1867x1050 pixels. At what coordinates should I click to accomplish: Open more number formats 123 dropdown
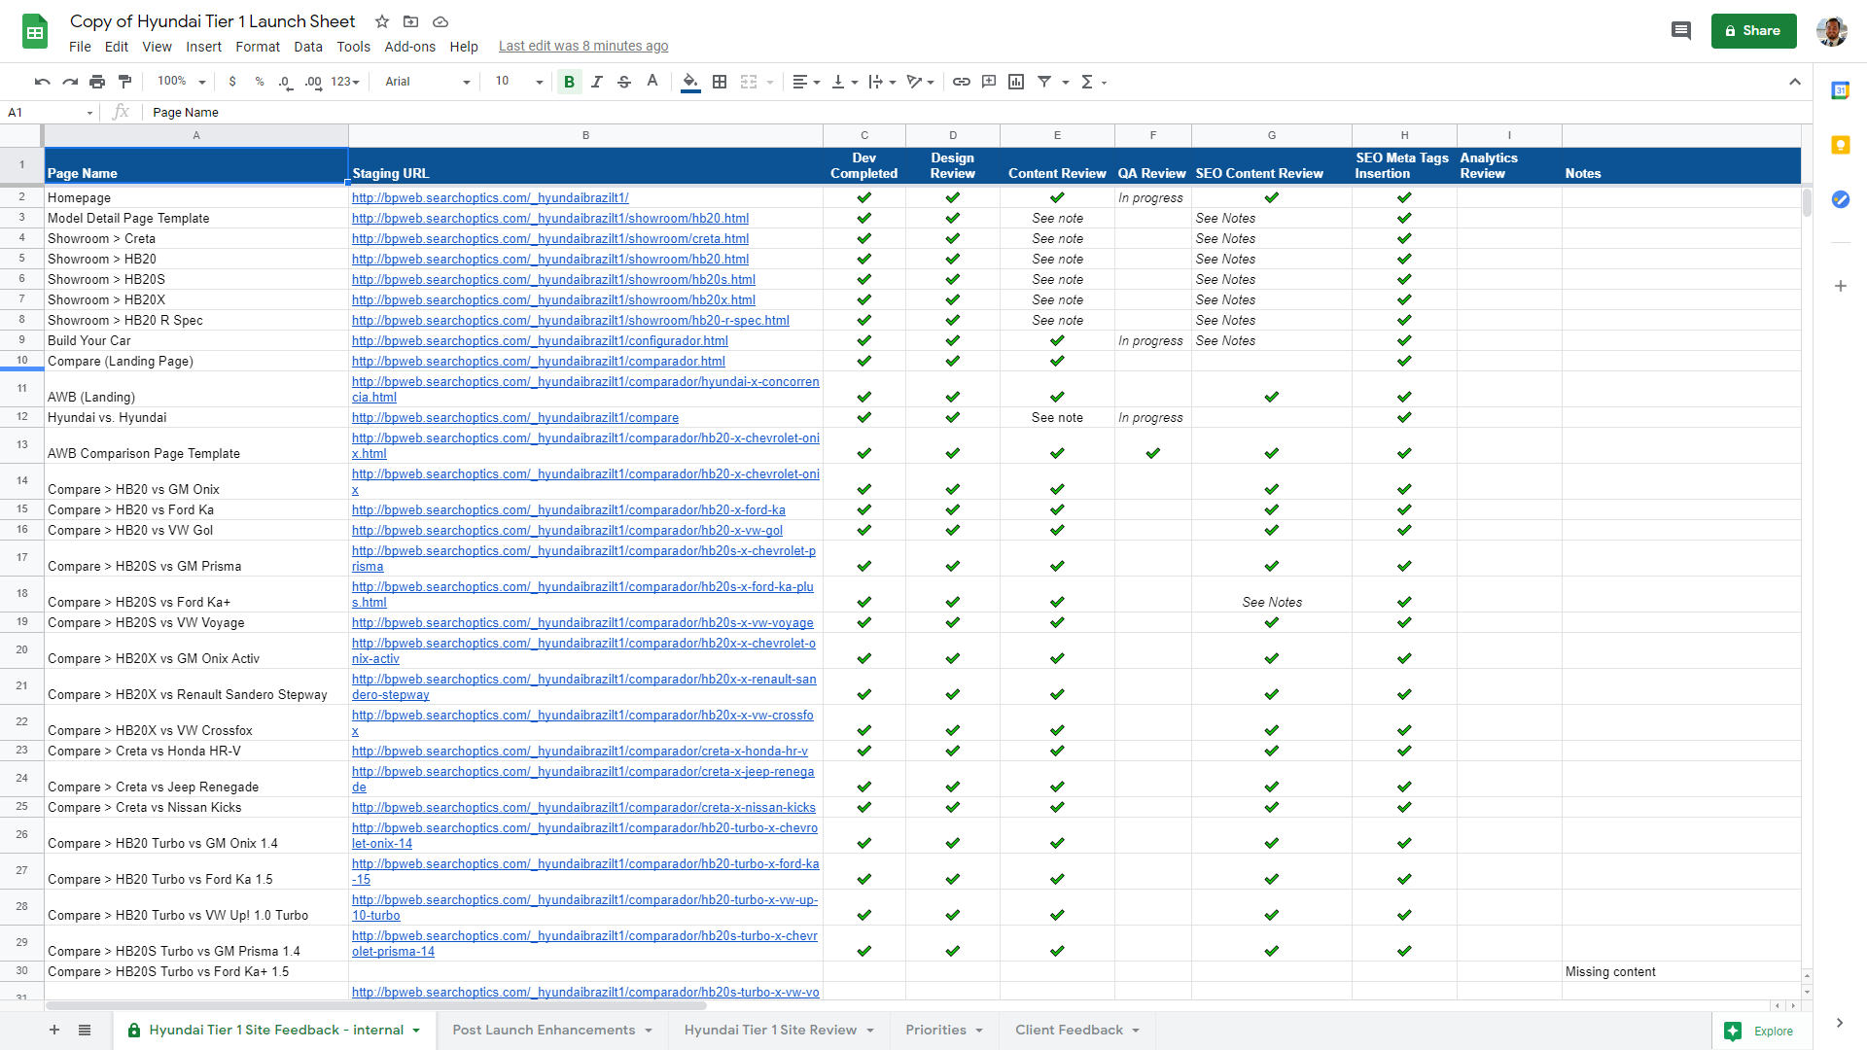(345, 82)
